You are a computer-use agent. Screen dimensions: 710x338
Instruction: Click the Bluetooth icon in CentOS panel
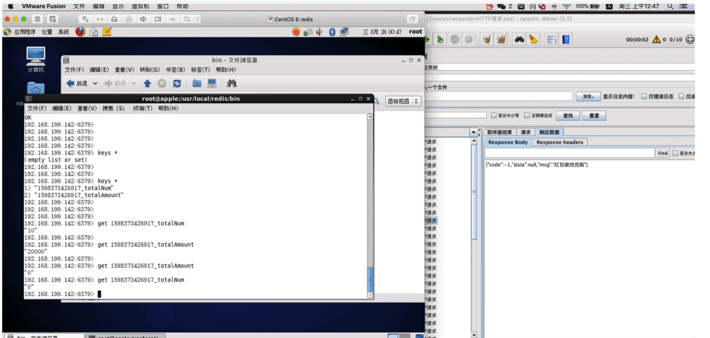pos(332,32)
